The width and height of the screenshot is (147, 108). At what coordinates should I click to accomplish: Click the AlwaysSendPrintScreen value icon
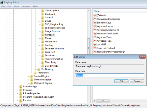(95, 19)
